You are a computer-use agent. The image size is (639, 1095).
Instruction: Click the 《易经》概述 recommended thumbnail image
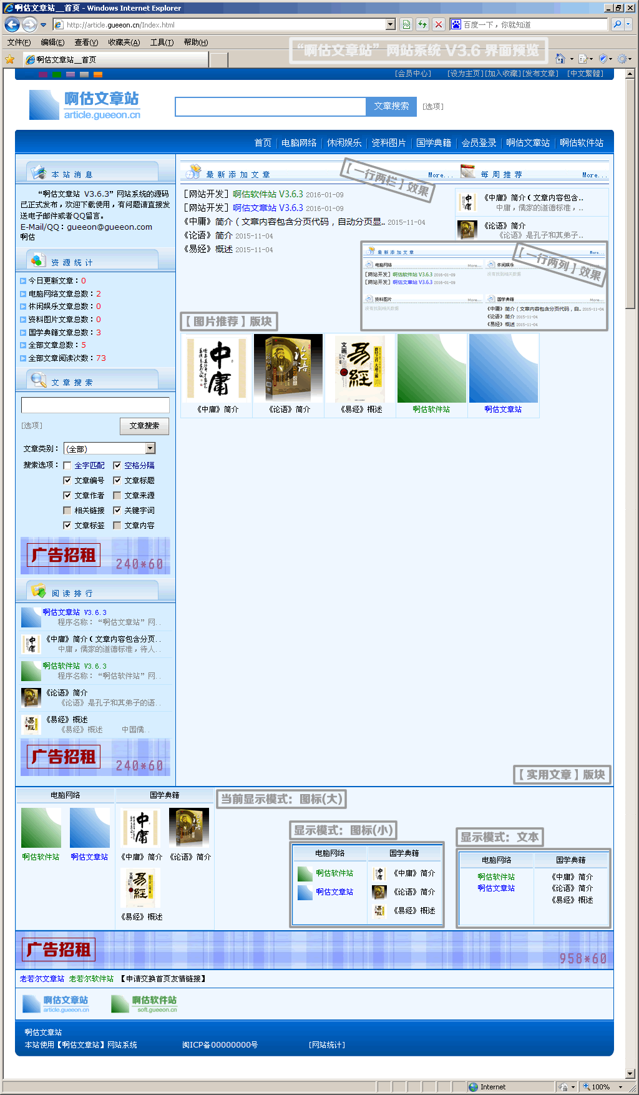pyautogui.click(x=360, y=369)
